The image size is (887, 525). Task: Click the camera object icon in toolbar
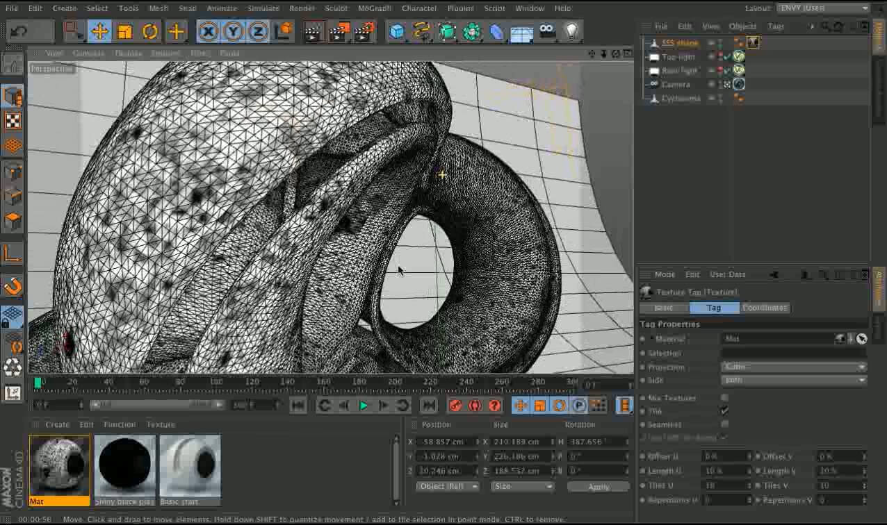point(546,32)
